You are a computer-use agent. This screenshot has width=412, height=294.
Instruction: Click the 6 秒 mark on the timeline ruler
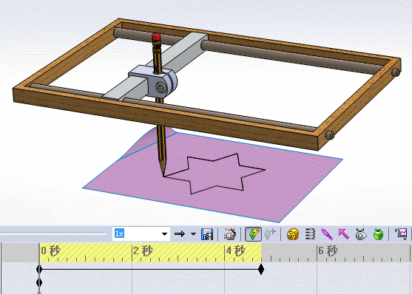click(x=328, y=251)
